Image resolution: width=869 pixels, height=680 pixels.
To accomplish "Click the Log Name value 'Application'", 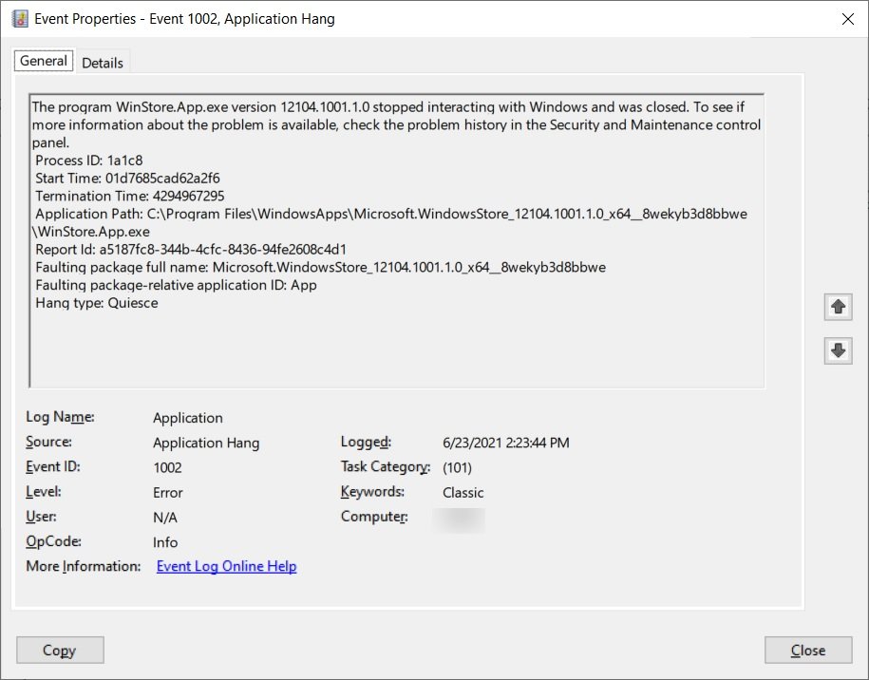I will click(188, 418).
